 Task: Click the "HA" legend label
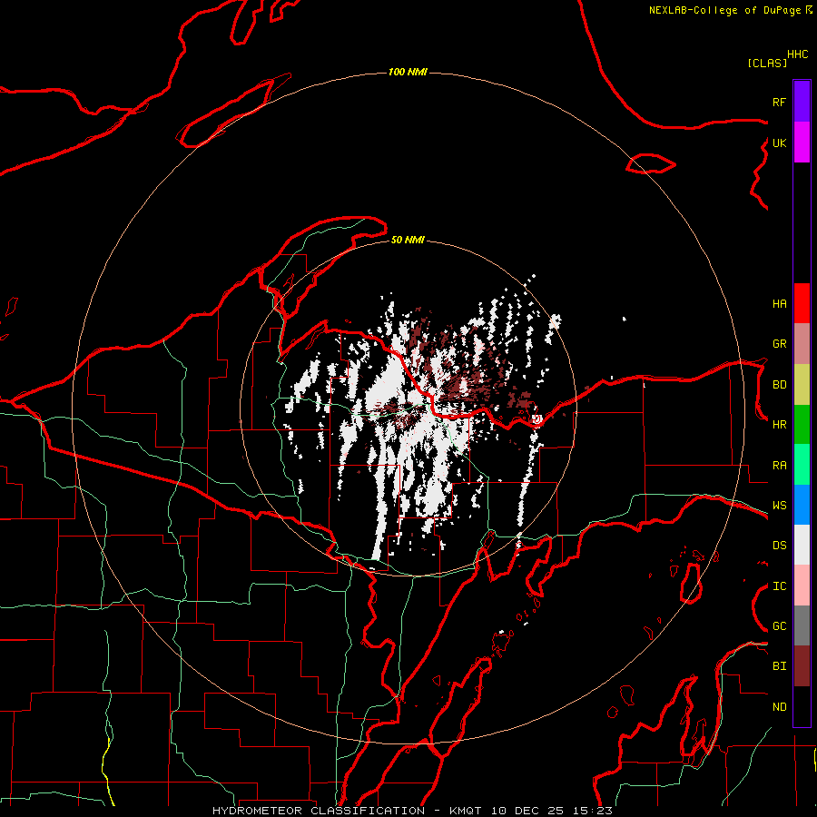click(x=780, y=304)
